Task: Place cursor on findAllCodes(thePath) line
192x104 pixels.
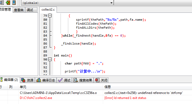Action: pos(96,24)
